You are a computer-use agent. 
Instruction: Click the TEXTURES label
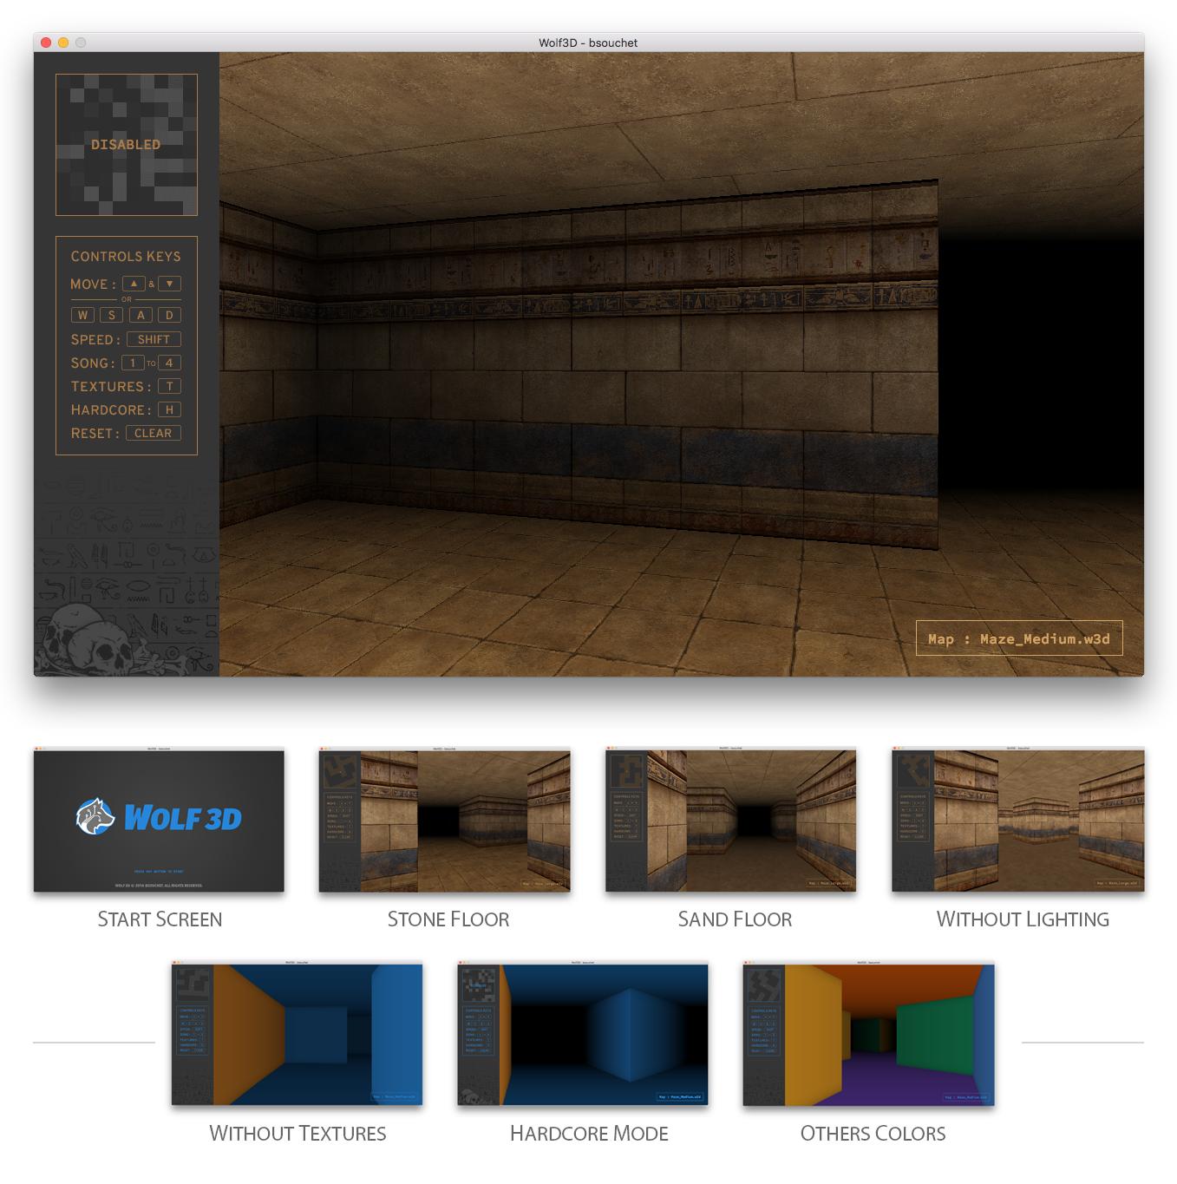[x=110, y=387]
